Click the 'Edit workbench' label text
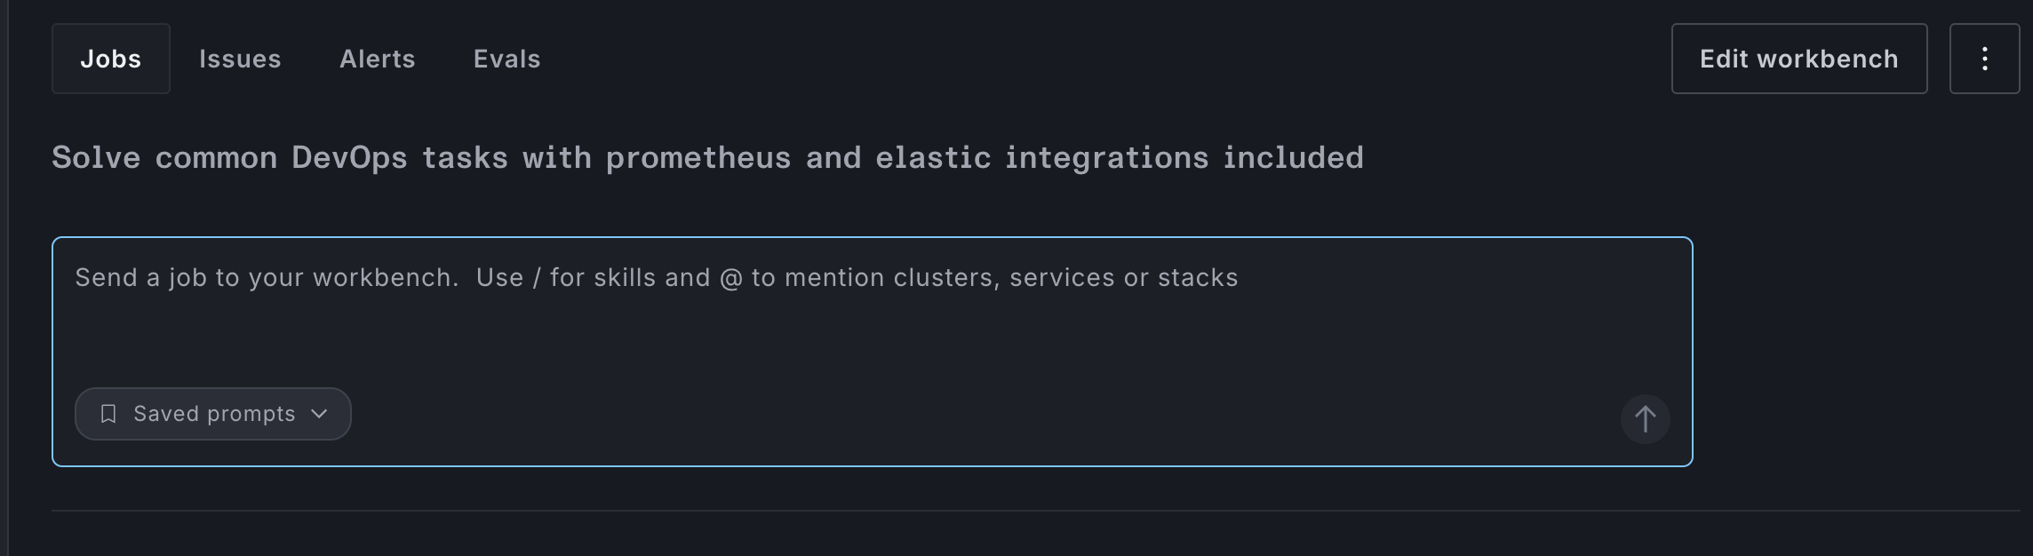 tap(1799, 59)
